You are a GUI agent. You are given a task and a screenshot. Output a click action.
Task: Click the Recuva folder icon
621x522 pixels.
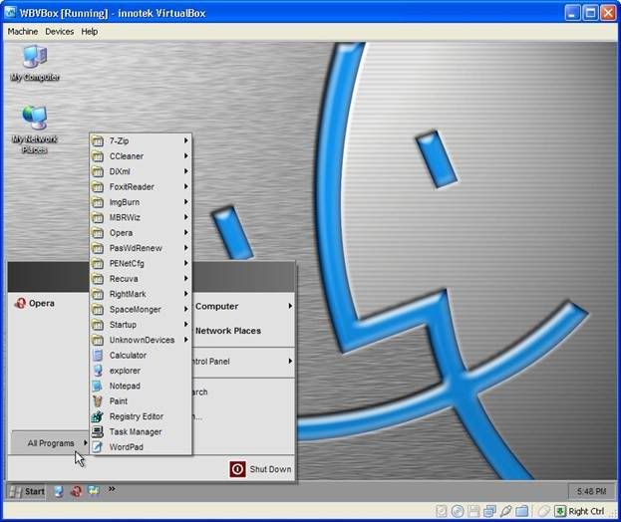click(x=98, y=279)
